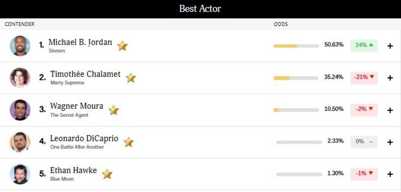Click the 50.63% odds progress bar
401x192 pixels.
[296, 46]
